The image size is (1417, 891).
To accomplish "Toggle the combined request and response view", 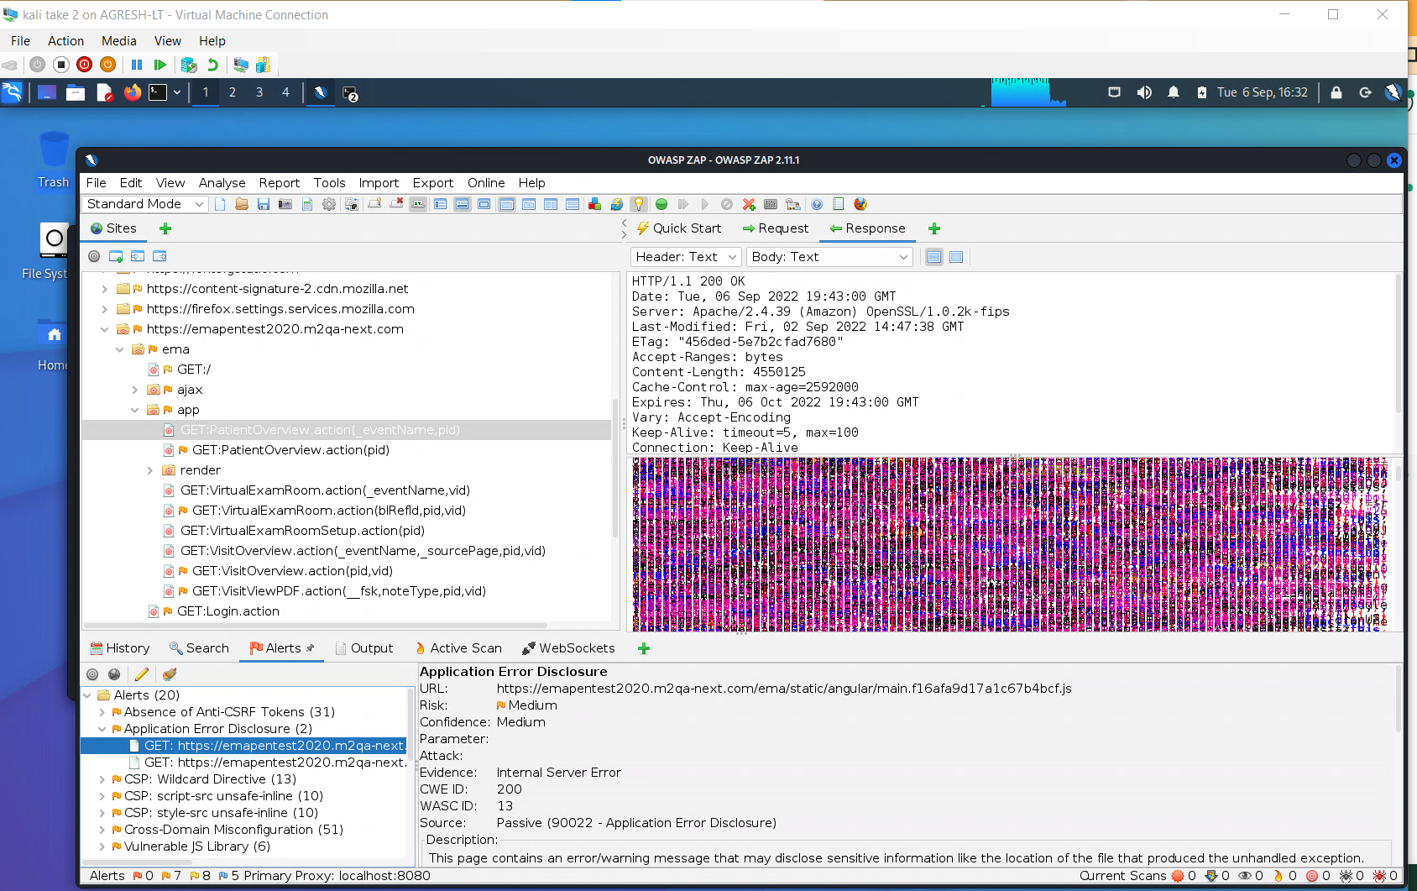I will 956,257.
